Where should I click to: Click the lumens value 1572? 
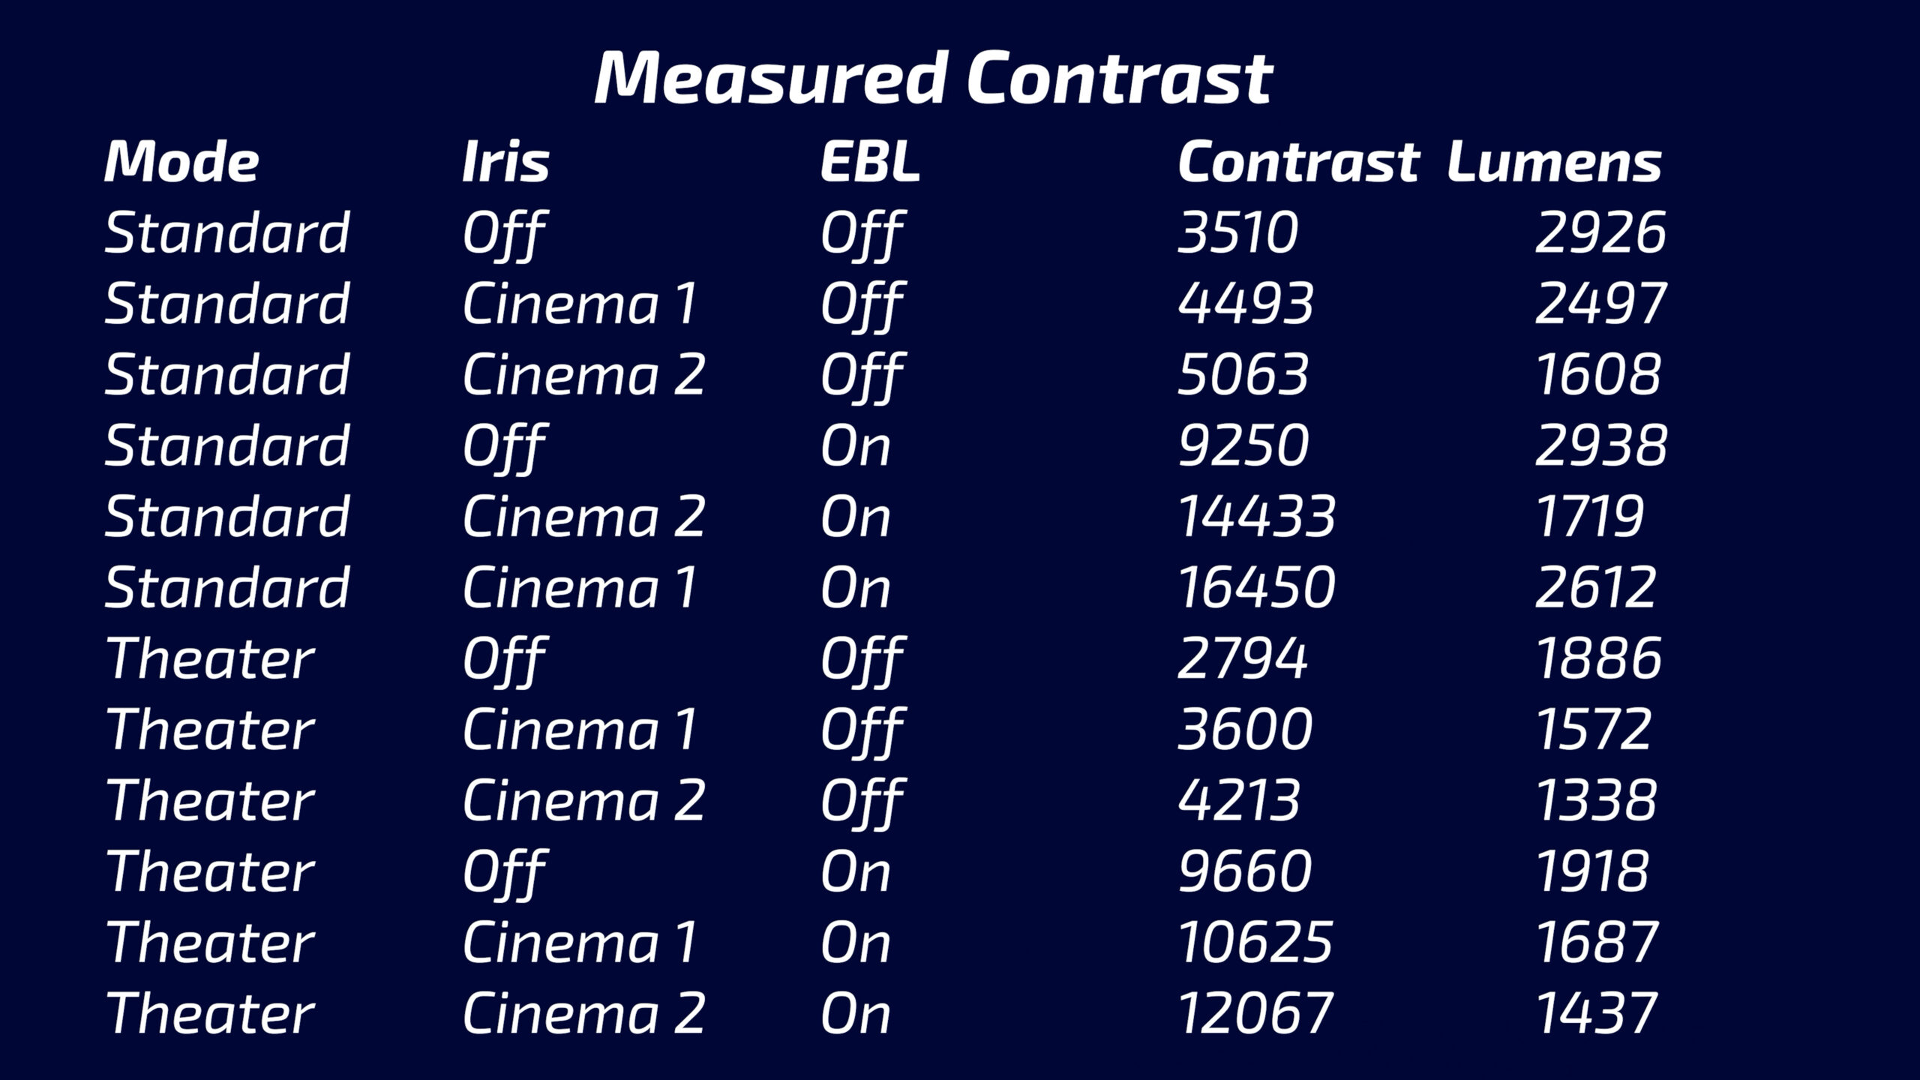[1594, 729]
